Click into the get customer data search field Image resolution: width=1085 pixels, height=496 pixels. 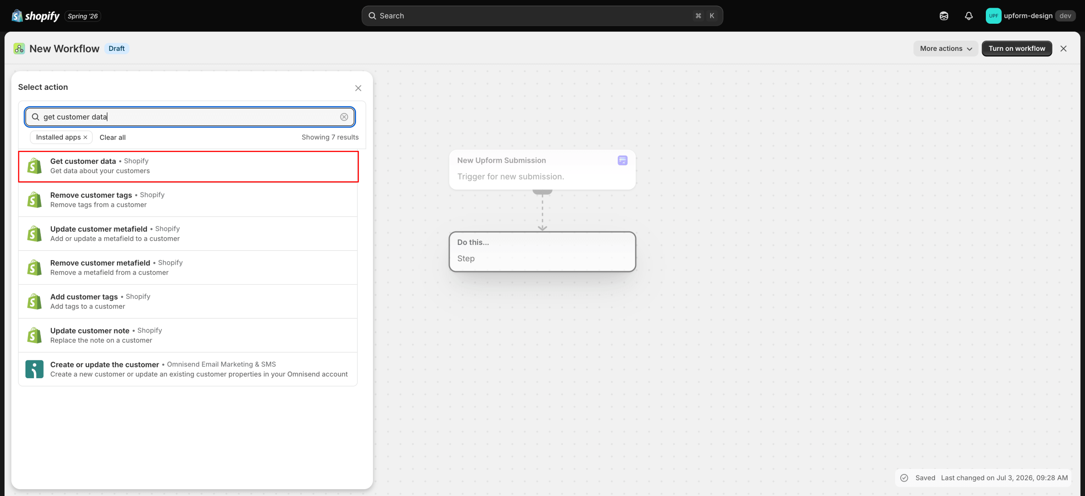[x=189, y=117]
